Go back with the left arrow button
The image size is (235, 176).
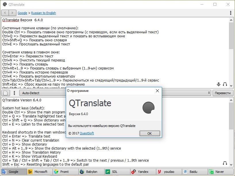[5, 13]
